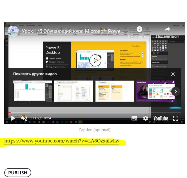Screen dimensions: 187x178
Task: Switch the video to fullscreen
Action: coord(176,118)
